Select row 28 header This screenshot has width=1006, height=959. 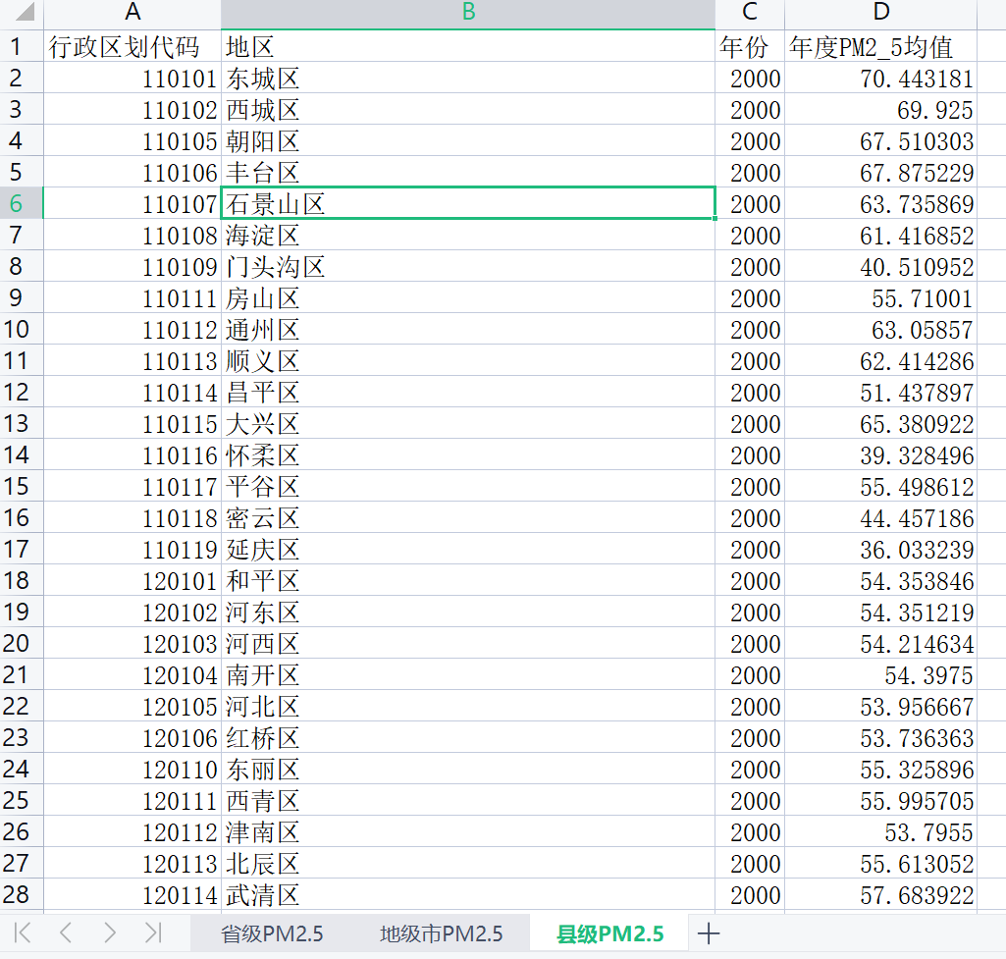(22, 894)
